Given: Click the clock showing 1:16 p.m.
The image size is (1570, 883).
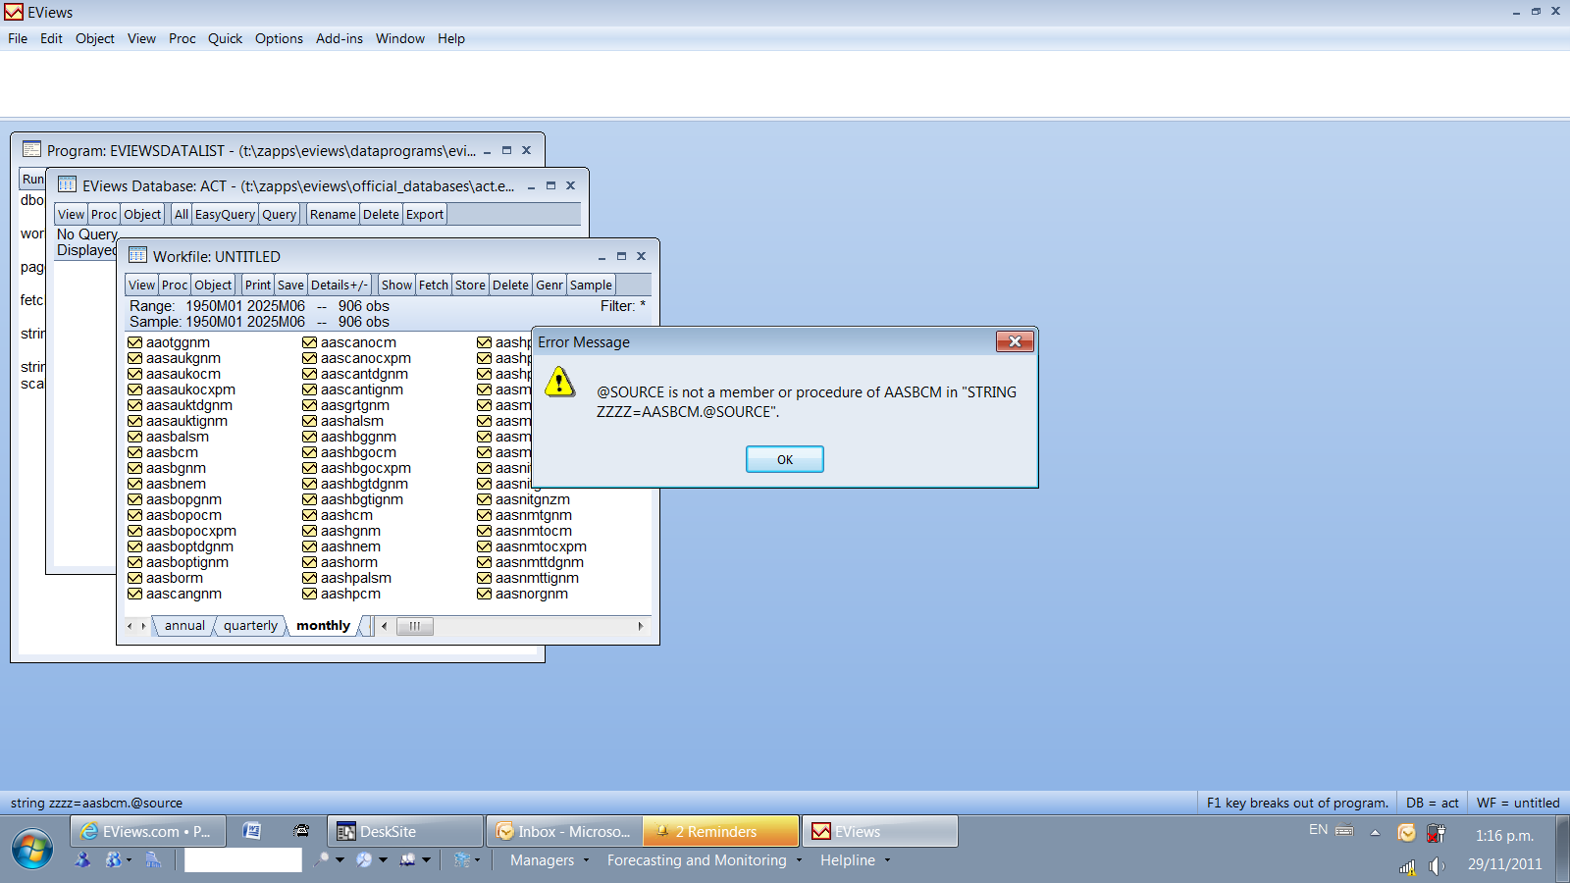Looking at the screenshot, I should (x=1504, y=836).
